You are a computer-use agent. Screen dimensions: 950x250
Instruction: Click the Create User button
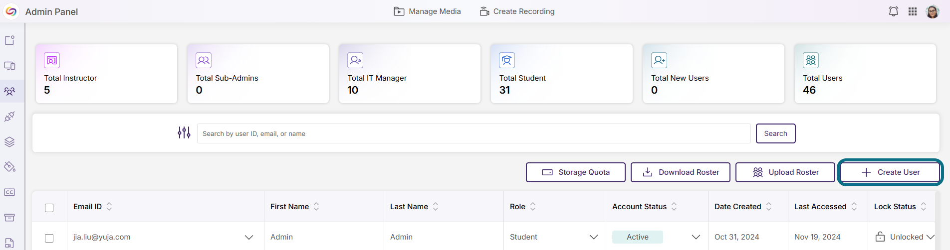coord(890,172)
